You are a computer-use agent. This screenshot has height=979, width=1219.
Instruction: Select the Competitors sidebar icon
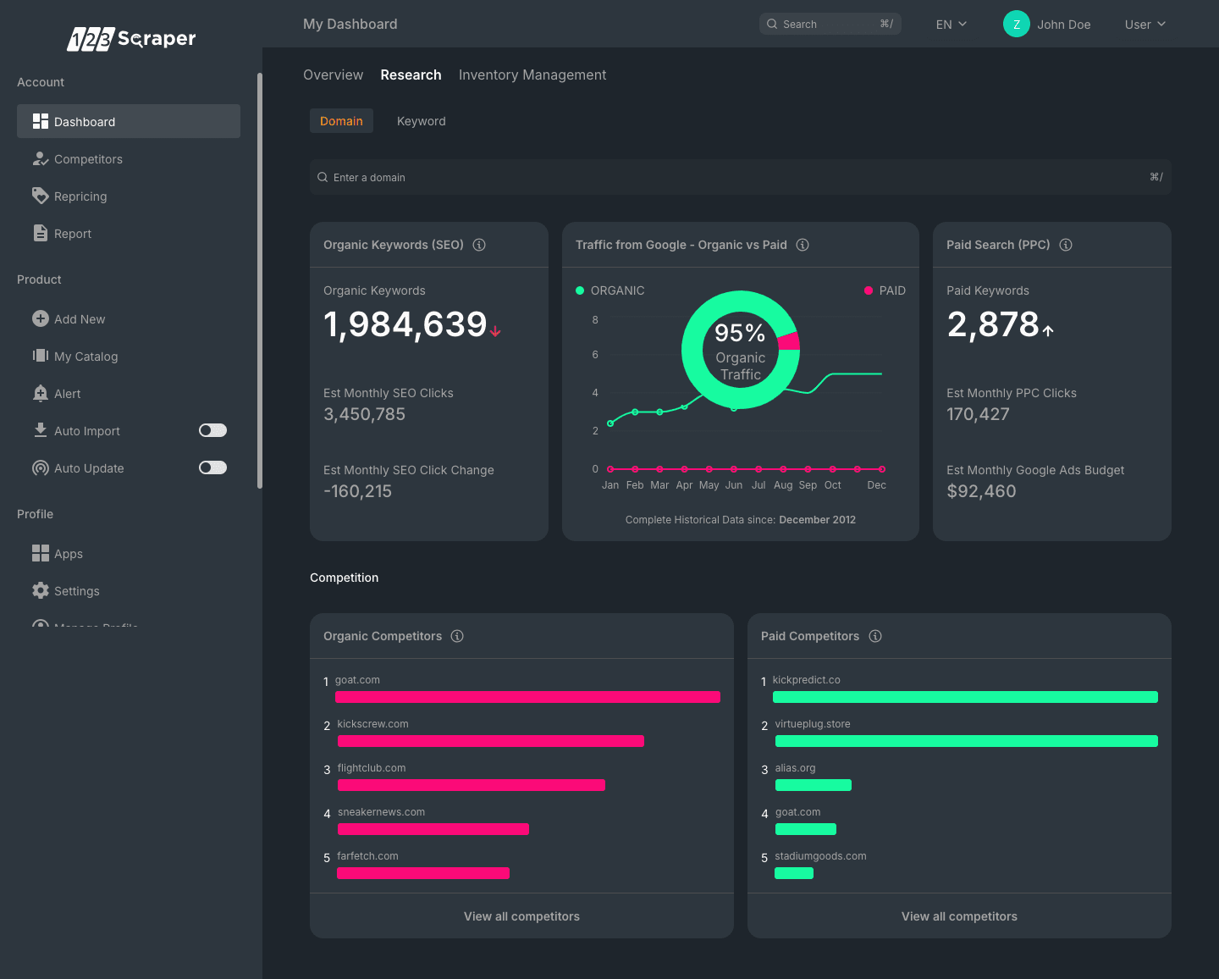click(x=41, y=158)
